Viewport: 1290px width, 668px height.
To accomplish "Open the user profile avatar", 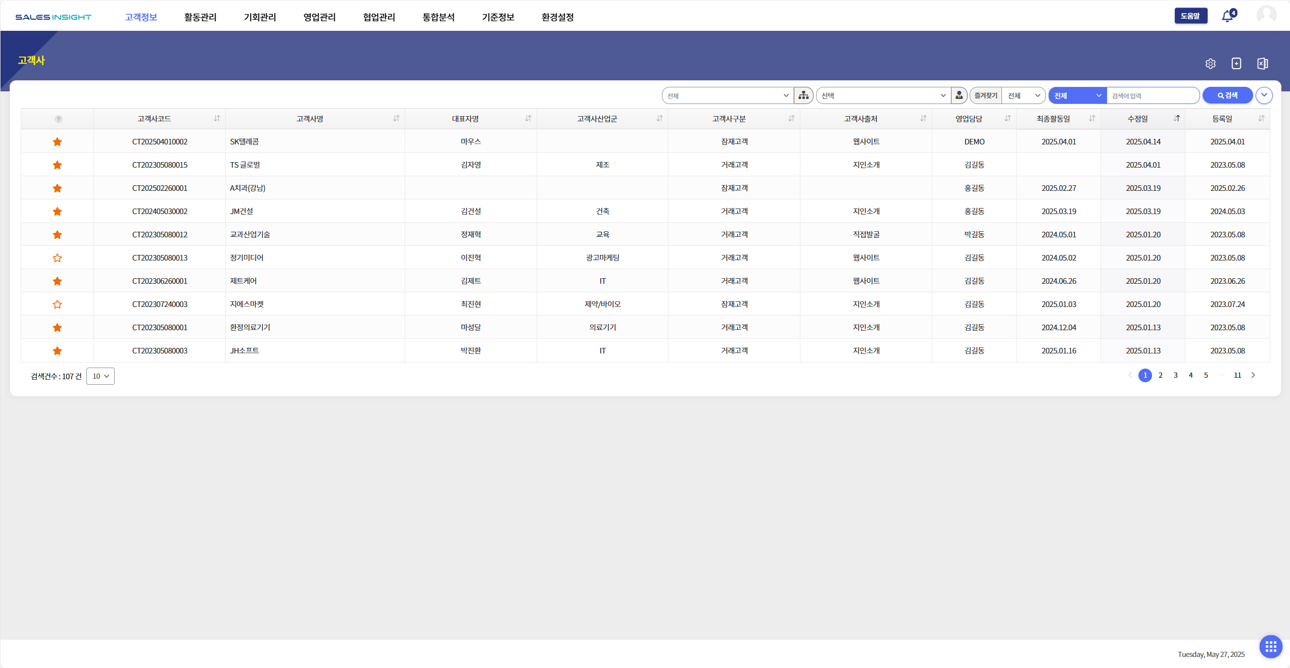I will [x=1266, y=15].
